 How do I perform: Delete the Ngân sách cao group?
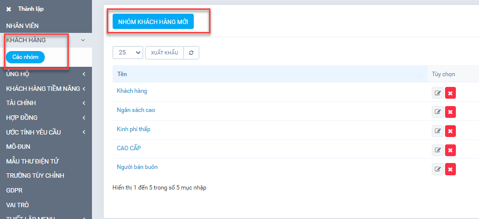(450, 112)
